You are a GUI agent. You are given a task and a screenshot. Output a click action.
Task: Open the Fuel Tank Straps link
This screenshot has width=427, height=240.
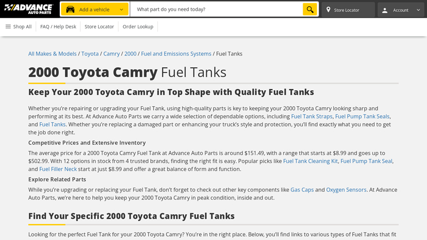click(x=312, y=116)
